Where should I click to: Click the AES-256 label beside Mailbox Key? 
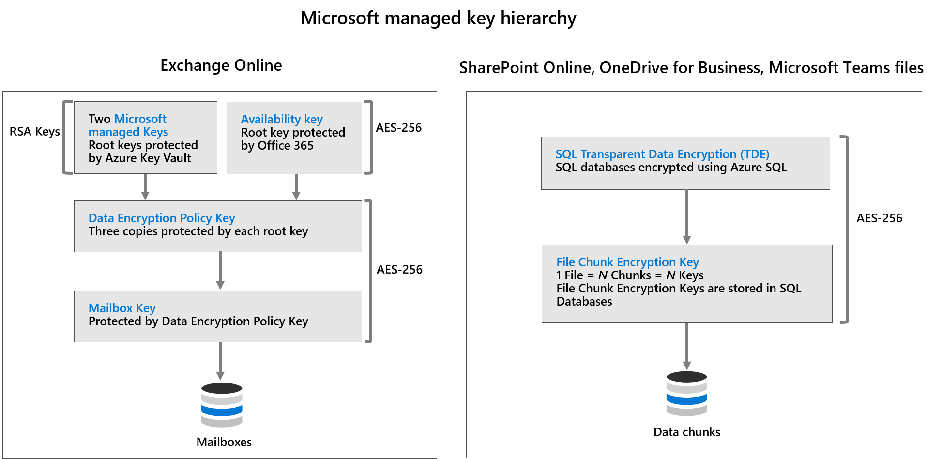[399, 270]
